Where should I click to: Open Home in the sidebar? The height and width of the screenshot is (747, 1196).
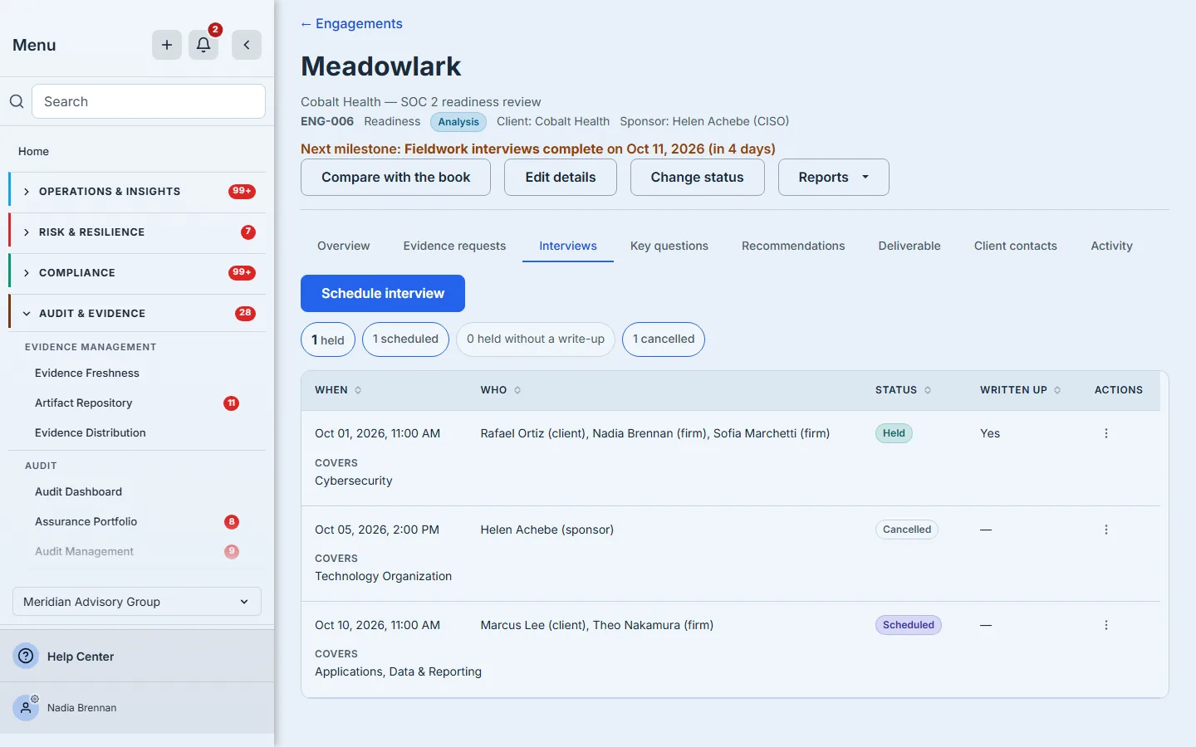pos(33,151)
